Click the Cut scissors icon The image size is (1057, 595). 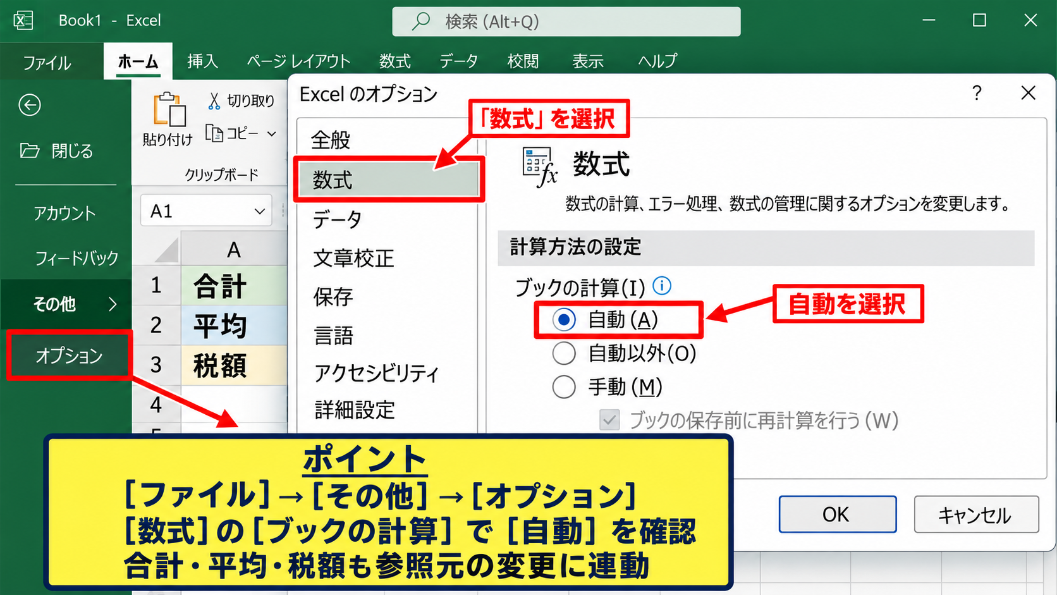214,101
